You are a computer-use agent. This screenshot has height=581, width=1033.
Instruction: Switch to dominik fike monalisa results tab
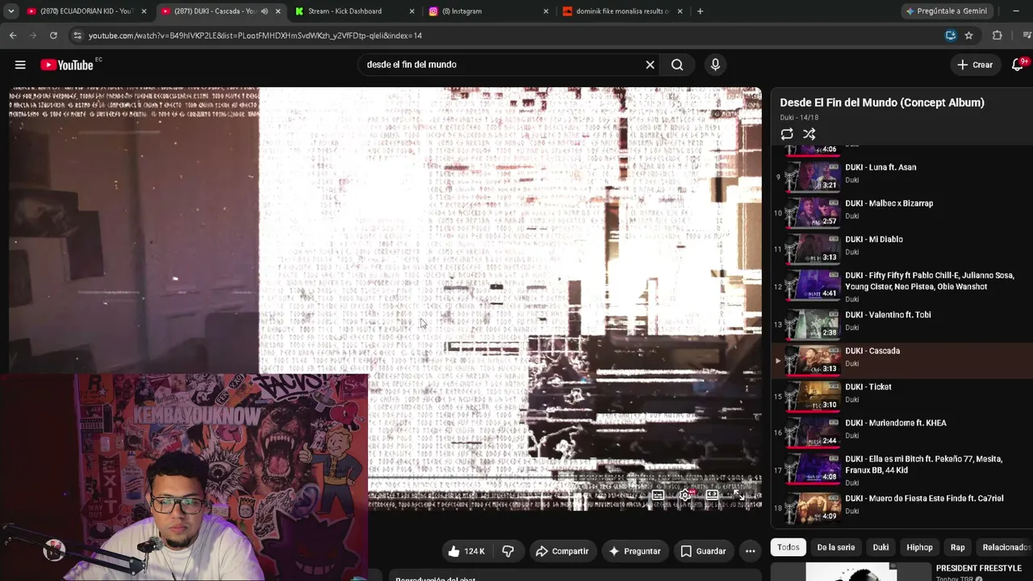[x=622, y=11]
